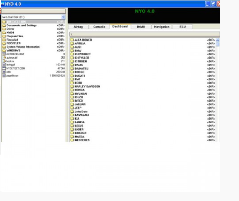This screenshot has width=239, height=201.
Task: Click the ALFA ROMEO folder icon
Action: [72, 40]
